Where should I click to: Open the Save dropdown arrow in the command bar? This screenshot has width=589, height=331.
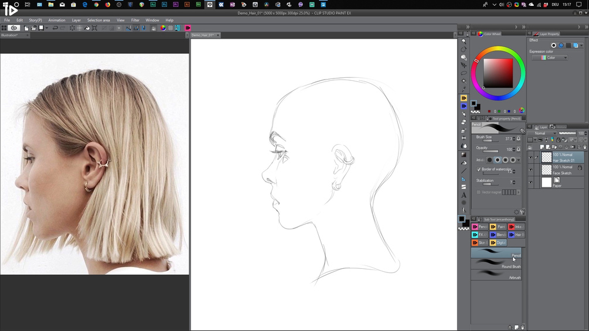coord(46,28)
